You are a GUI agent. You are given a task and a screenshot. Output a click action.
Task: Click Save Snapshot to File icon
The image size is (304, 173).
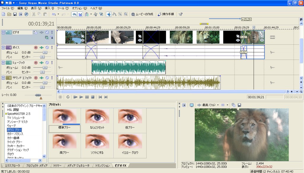click(239, 105)
